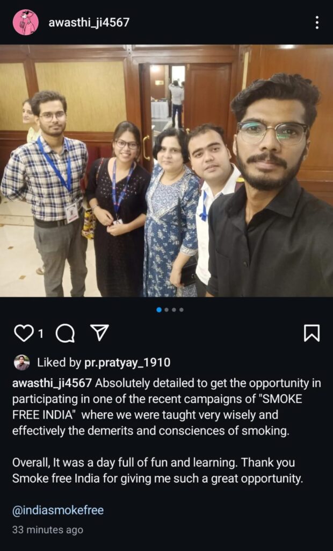This screenshot has height=551, width=333.
Task: Tap the group selfie photo
Action: click(166, 171)
